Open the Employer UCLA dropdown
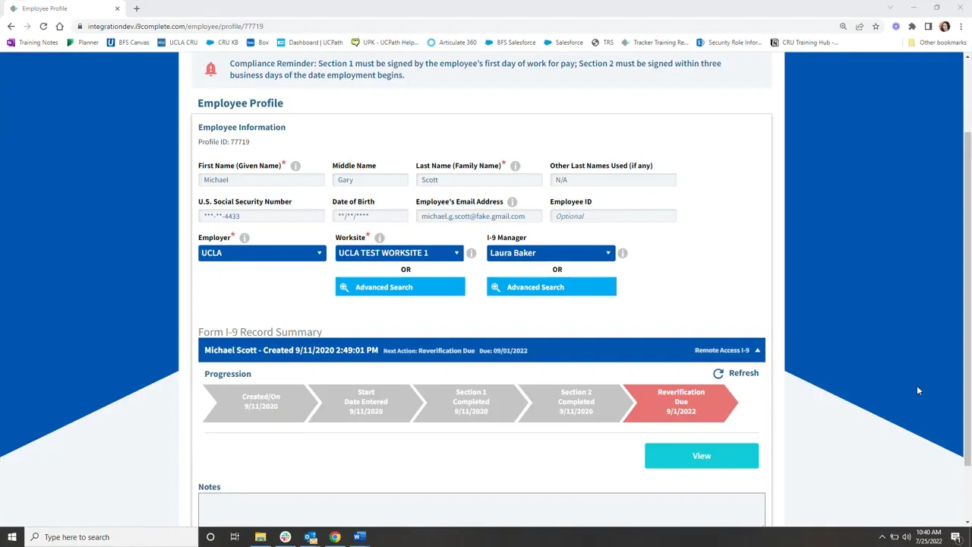The width and height of the screenshot is (972, 547). [x=261, y=253]
